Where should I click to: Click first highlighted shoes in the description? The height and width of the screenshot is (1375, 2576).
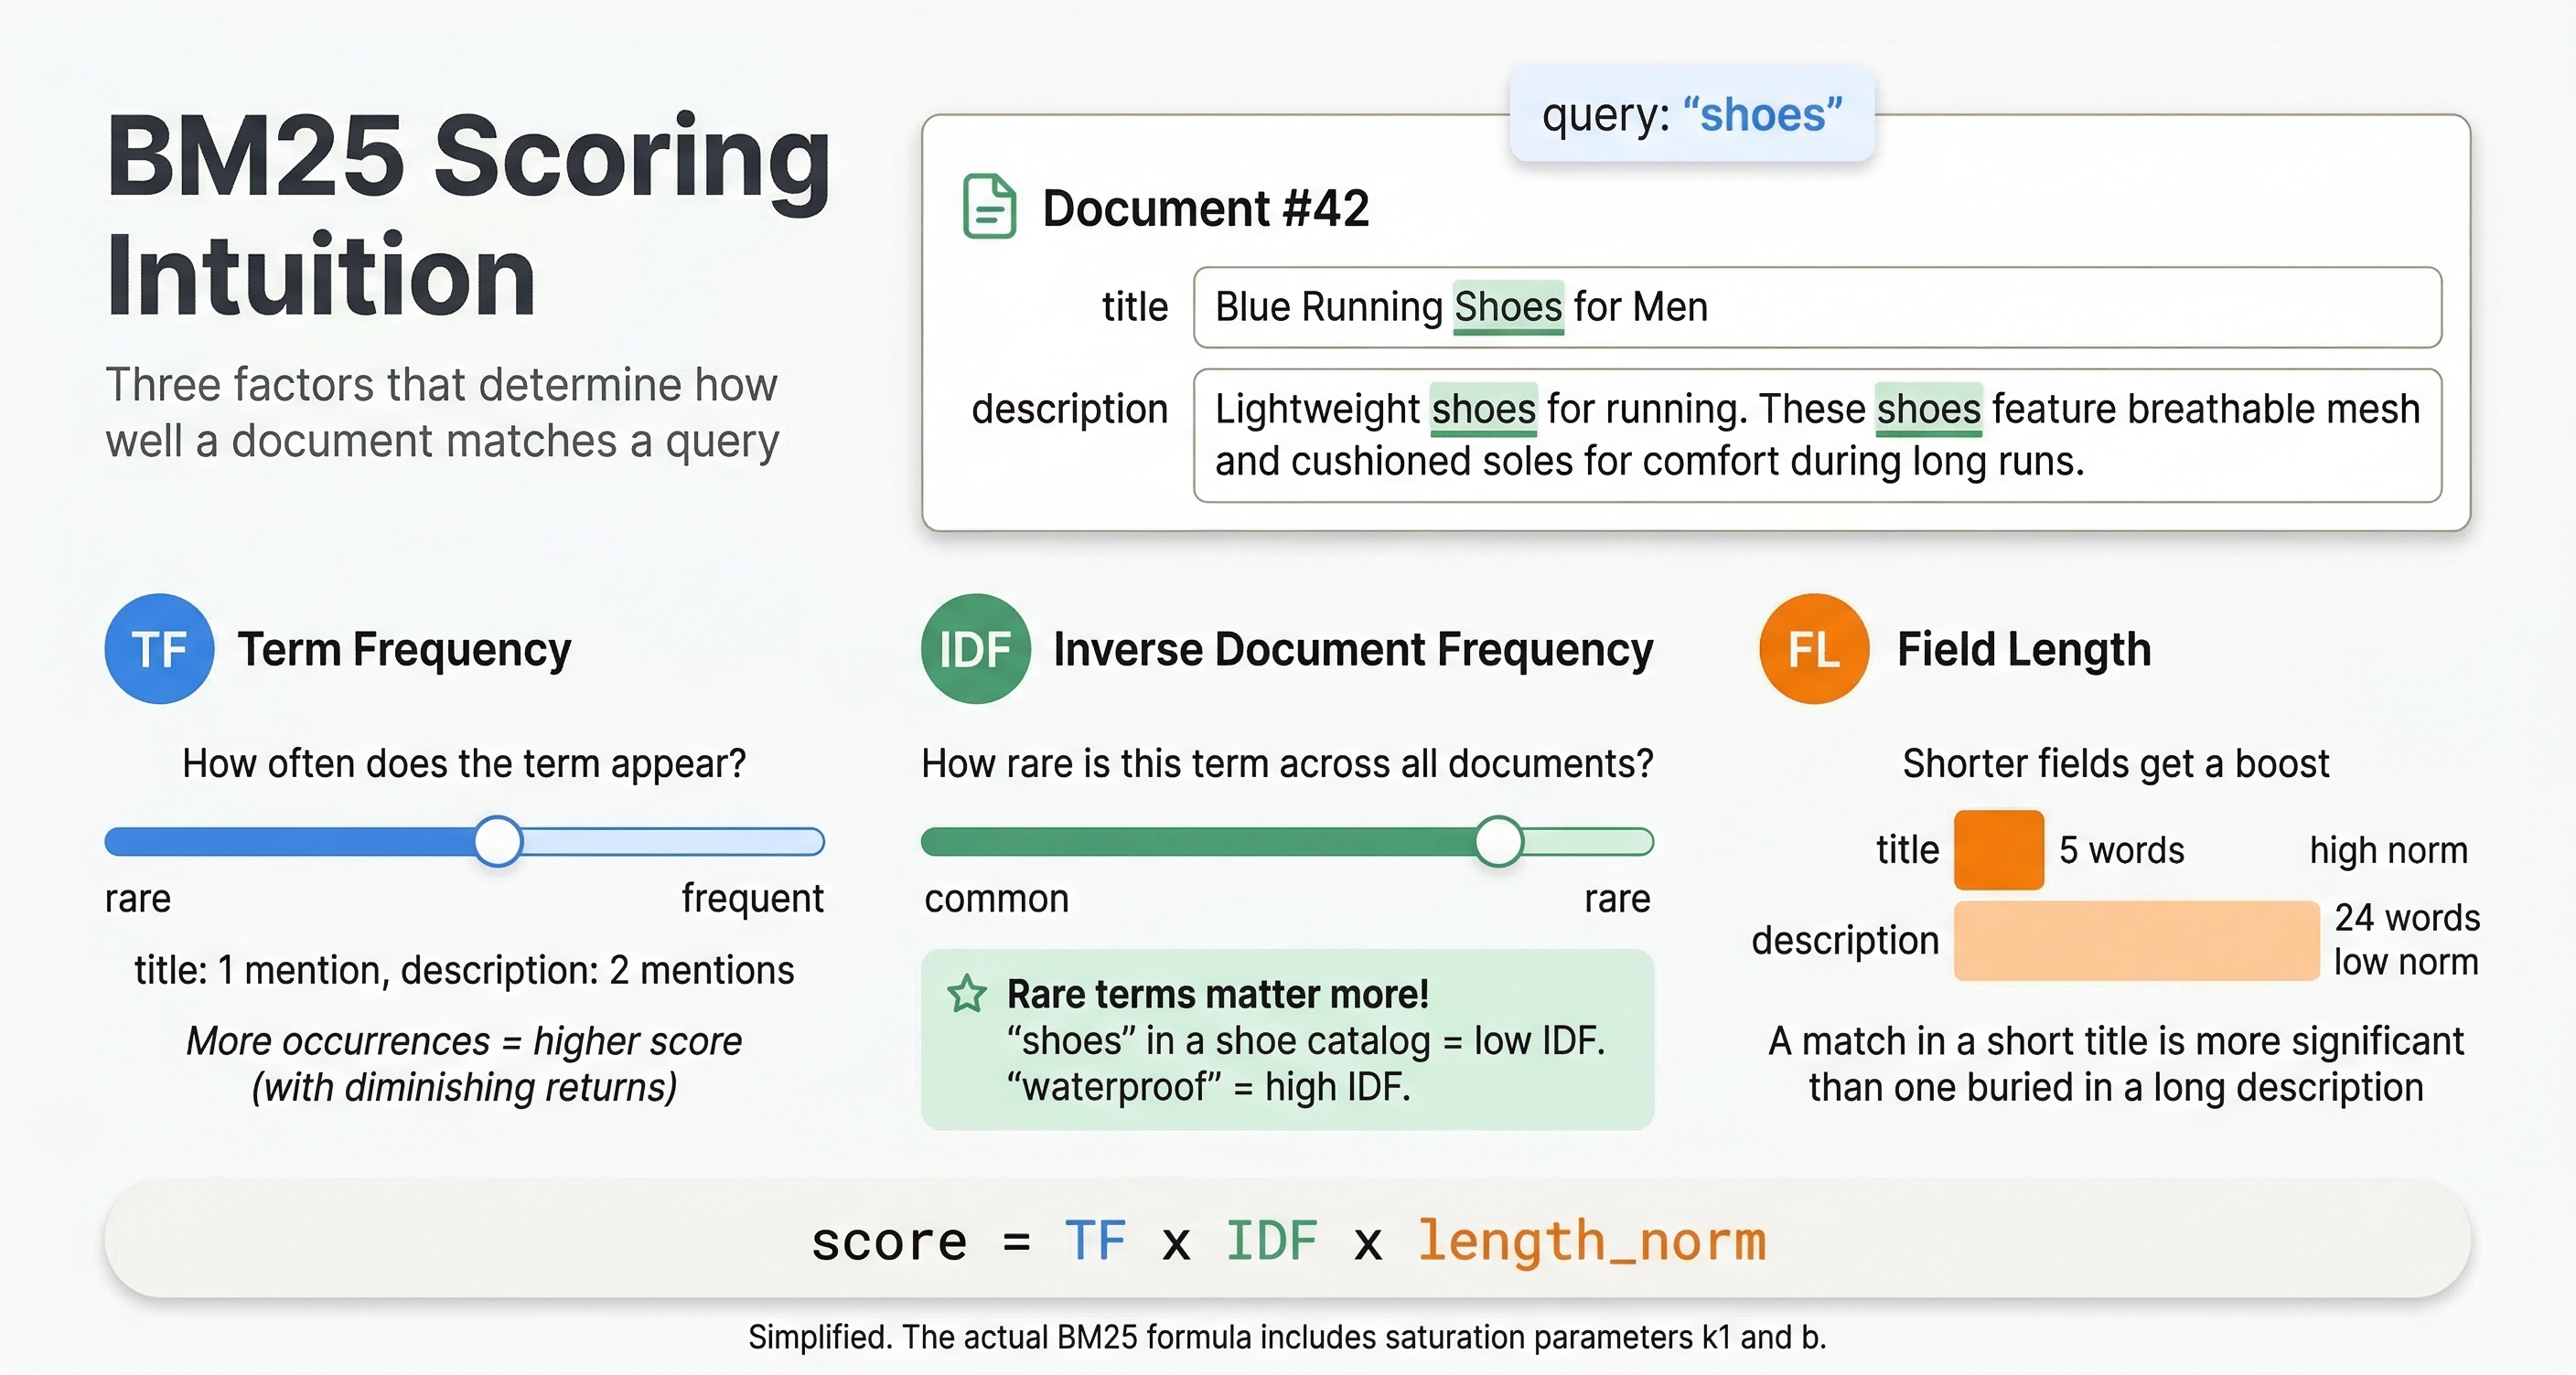click(x=1483, y=409)
